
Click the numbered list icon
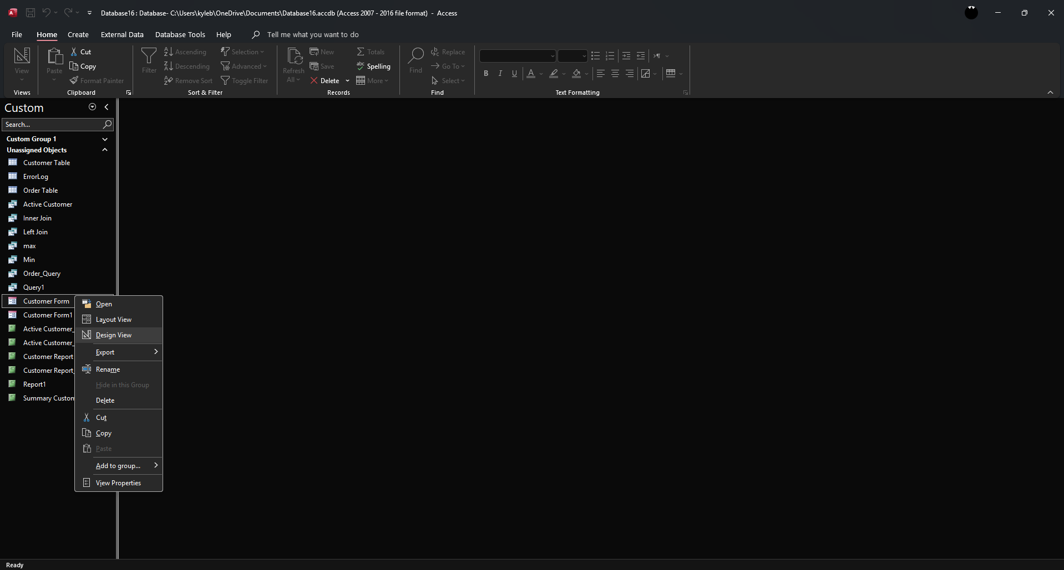[610, 56]
